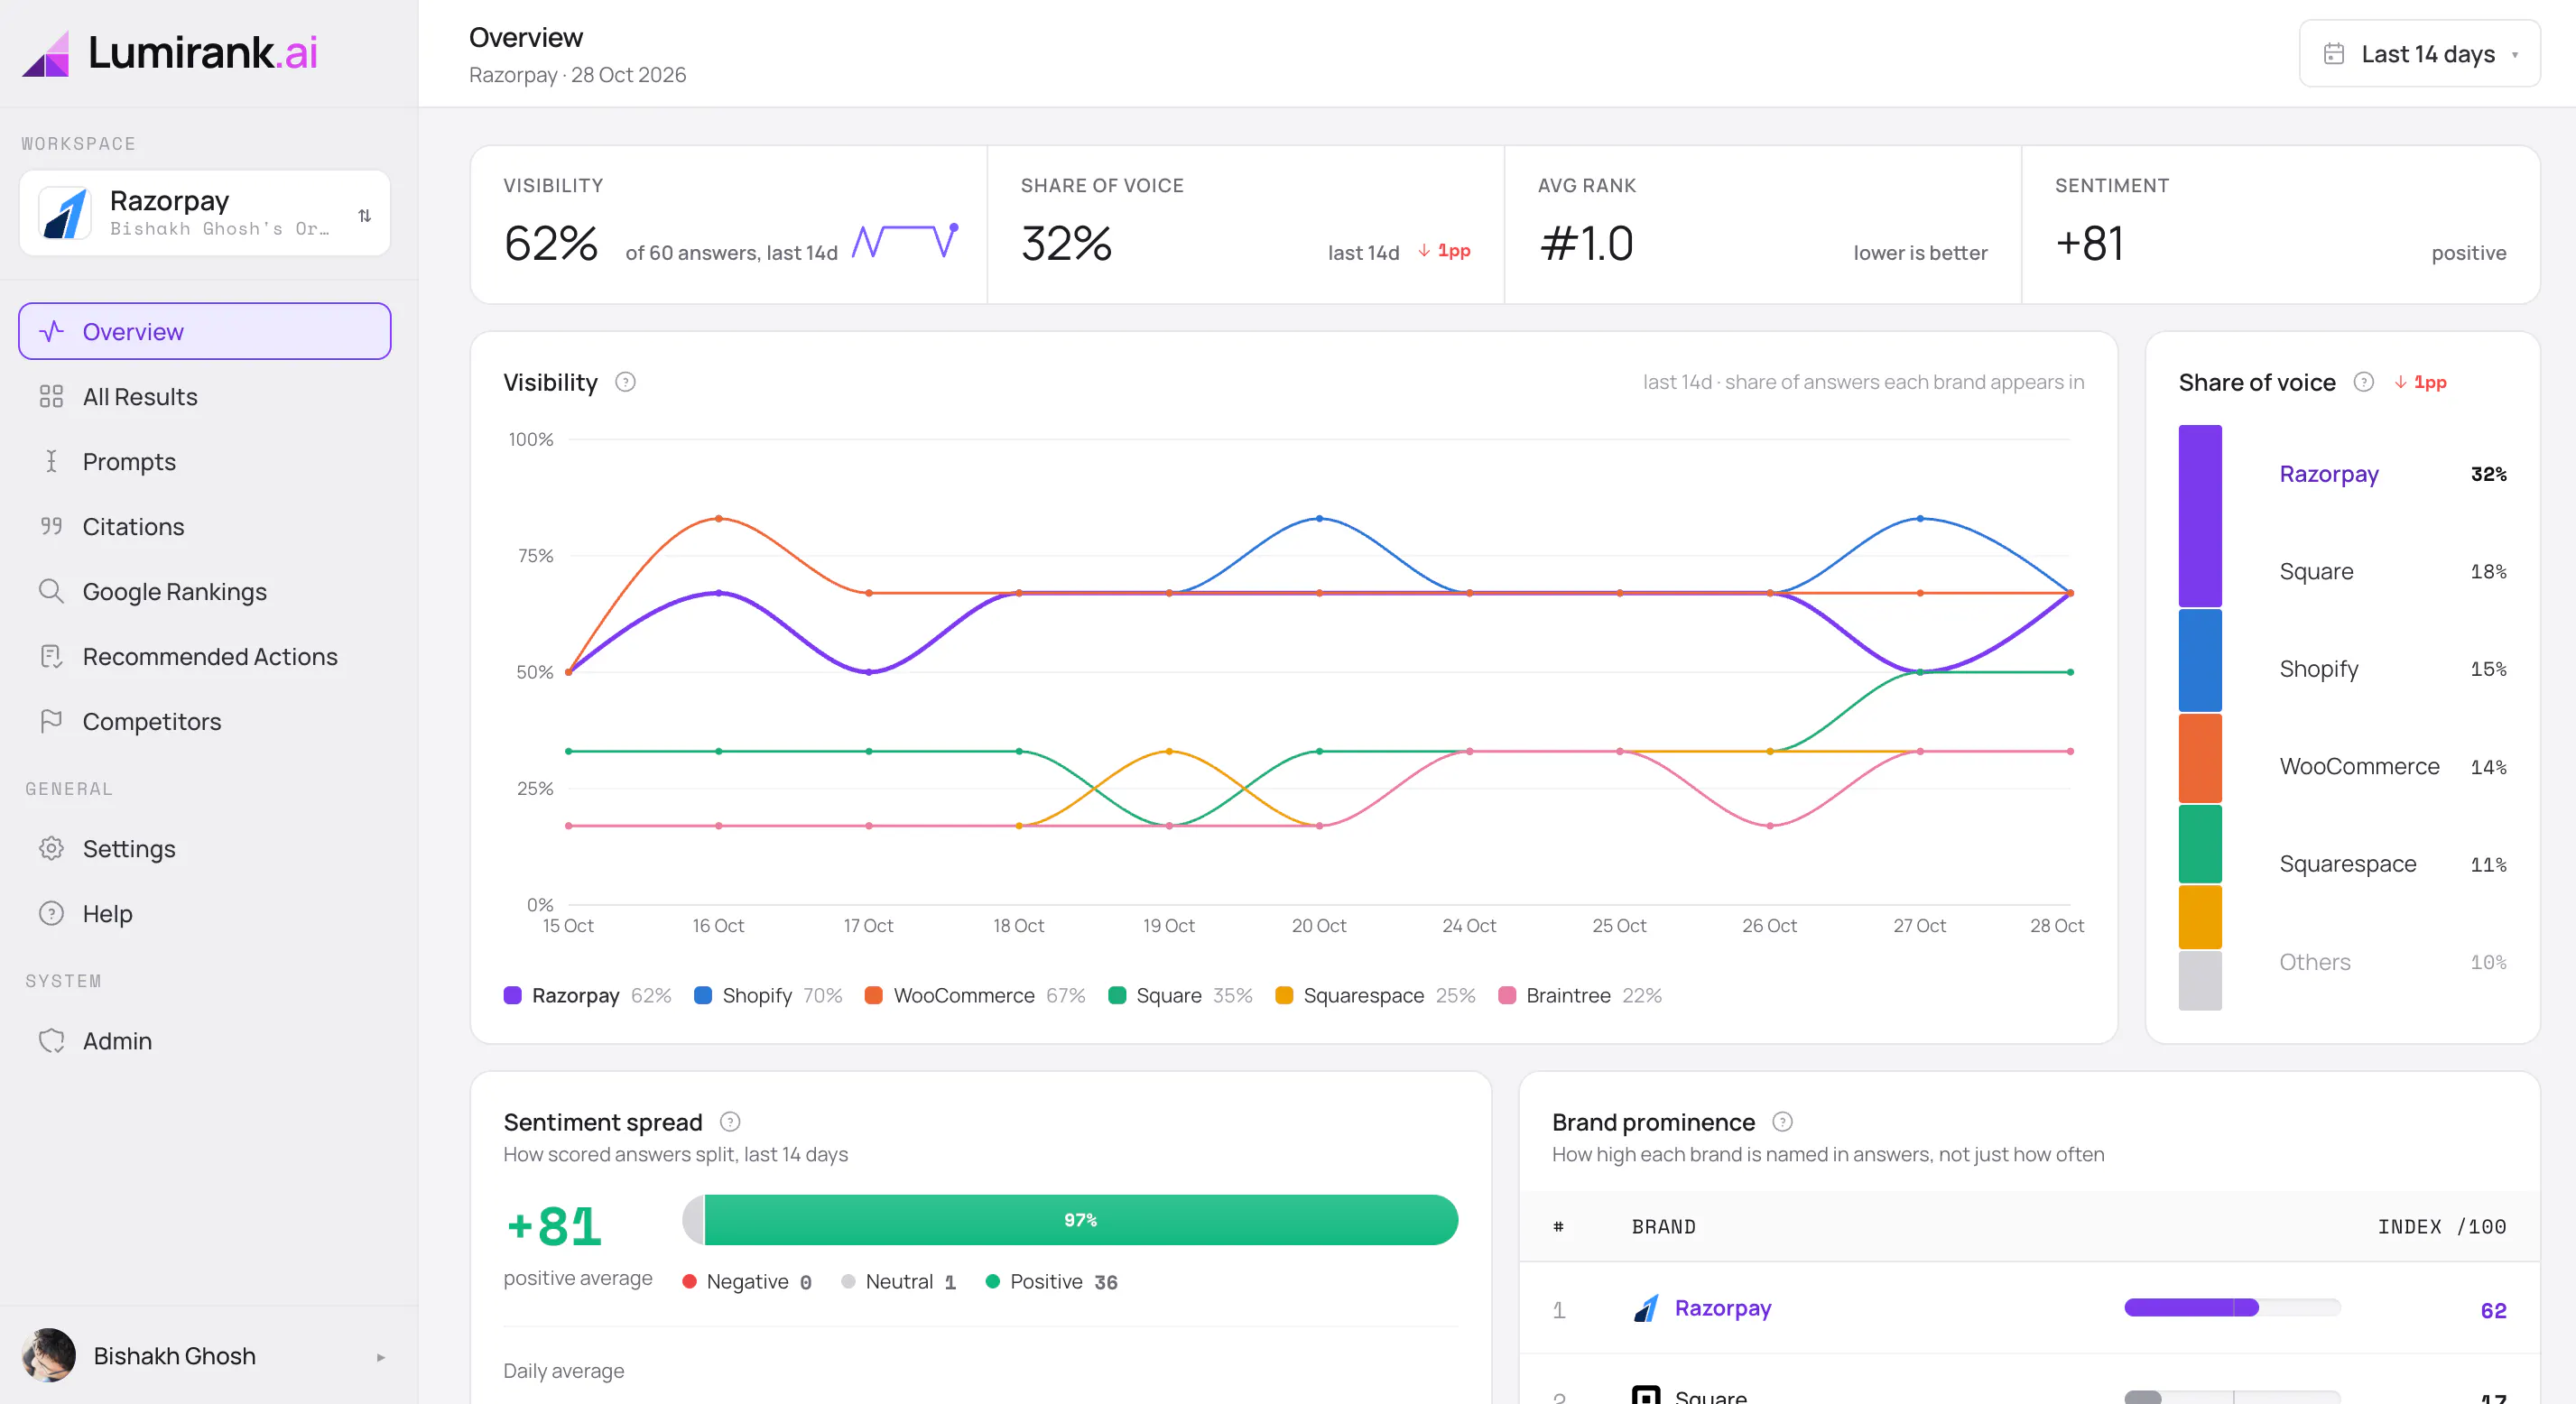Image resolution: width=2576 pixels, height=1404 pixels.
Task: Click the info icon beside Visibility title
Action: [625, 382]
